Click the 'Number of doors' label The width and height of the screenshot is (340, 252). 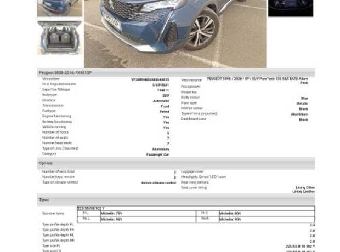click(x=55, y=132)
